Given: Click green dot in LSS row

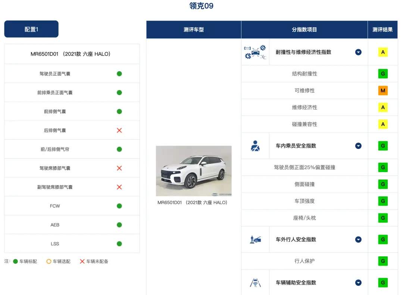Looking at the screenshot, I should [119, 244].
